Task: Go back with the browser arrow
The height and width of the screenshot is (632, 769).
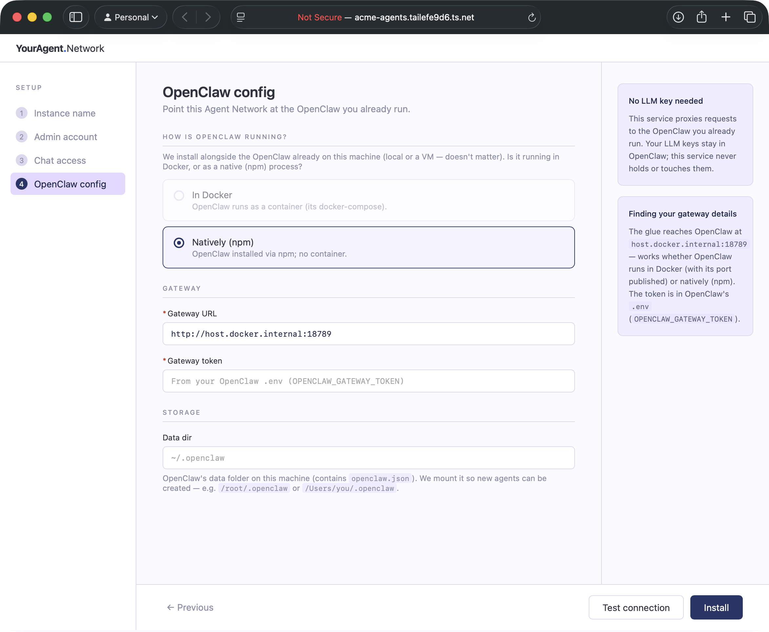Action: (x=185, y=17)
